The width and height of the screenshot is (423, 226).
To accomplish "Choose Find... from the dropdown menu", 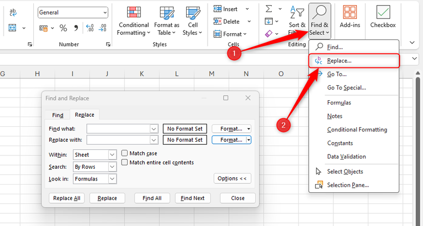I will coord(353,47).
